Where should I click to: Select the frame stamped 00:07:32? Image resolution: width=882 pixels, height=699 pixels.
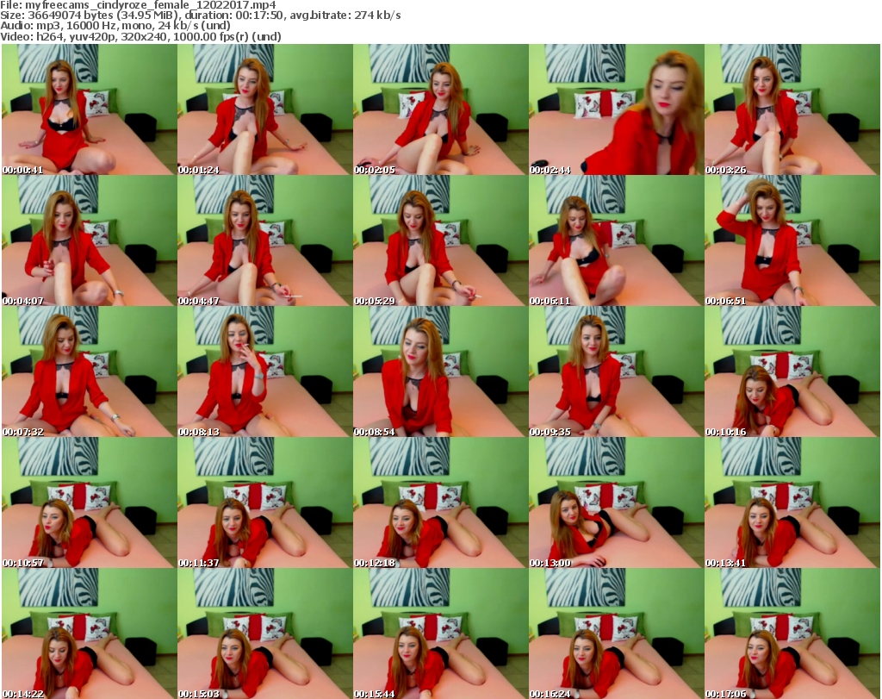point(90,372)
